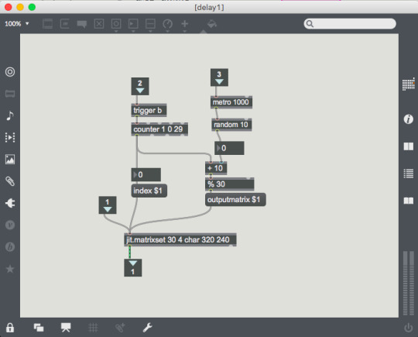The image size is (418, 337).
Task: Click the audio level meter
Action: [409, 283]
